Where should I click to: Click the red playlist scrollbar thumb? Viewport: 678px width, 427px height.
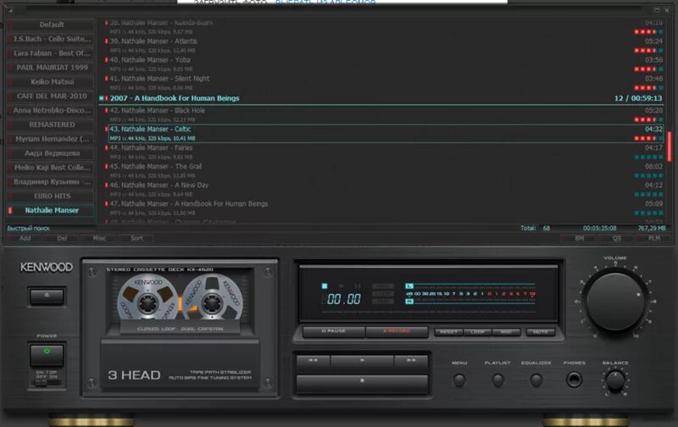670,147
